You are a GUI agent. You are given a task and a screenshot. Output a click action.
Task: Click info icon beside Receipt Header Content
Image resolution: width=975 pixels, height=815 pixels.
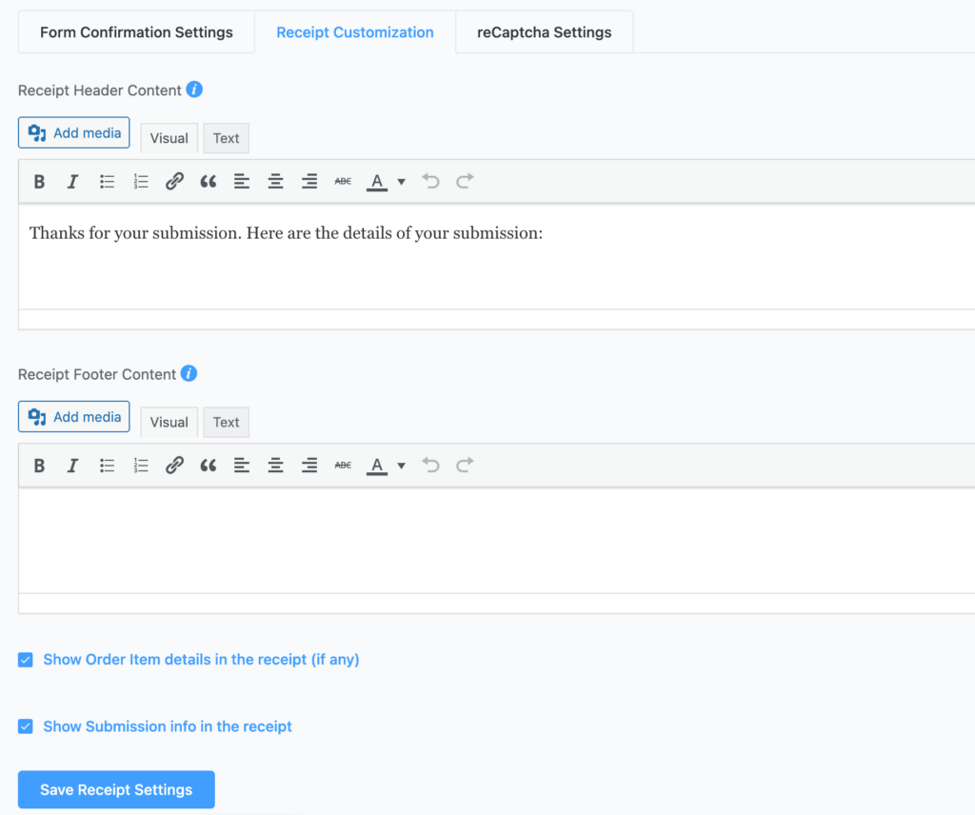(x=194, y=89)
